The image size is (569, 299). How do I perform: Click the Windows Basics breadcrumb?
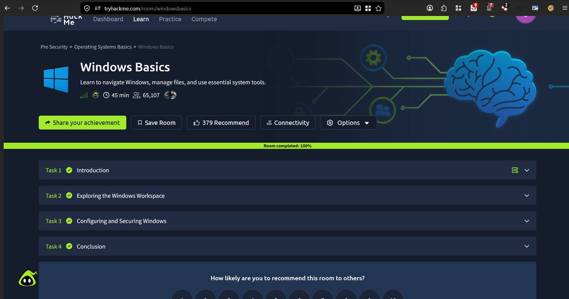tap(156, 47)
